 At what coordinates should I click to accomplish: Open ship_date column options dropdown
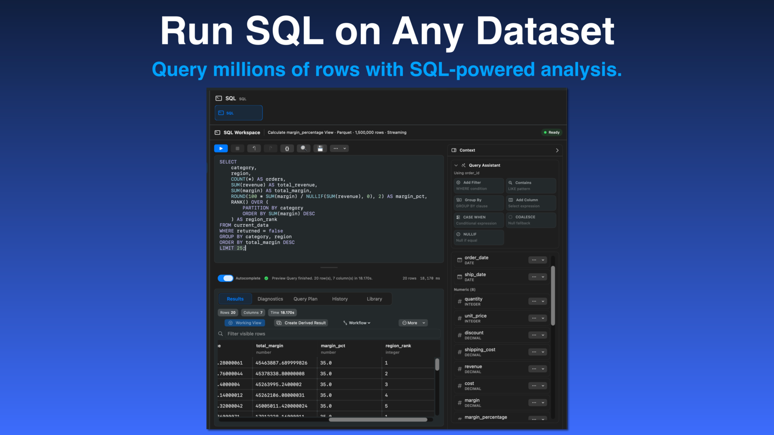coord(537,277)
